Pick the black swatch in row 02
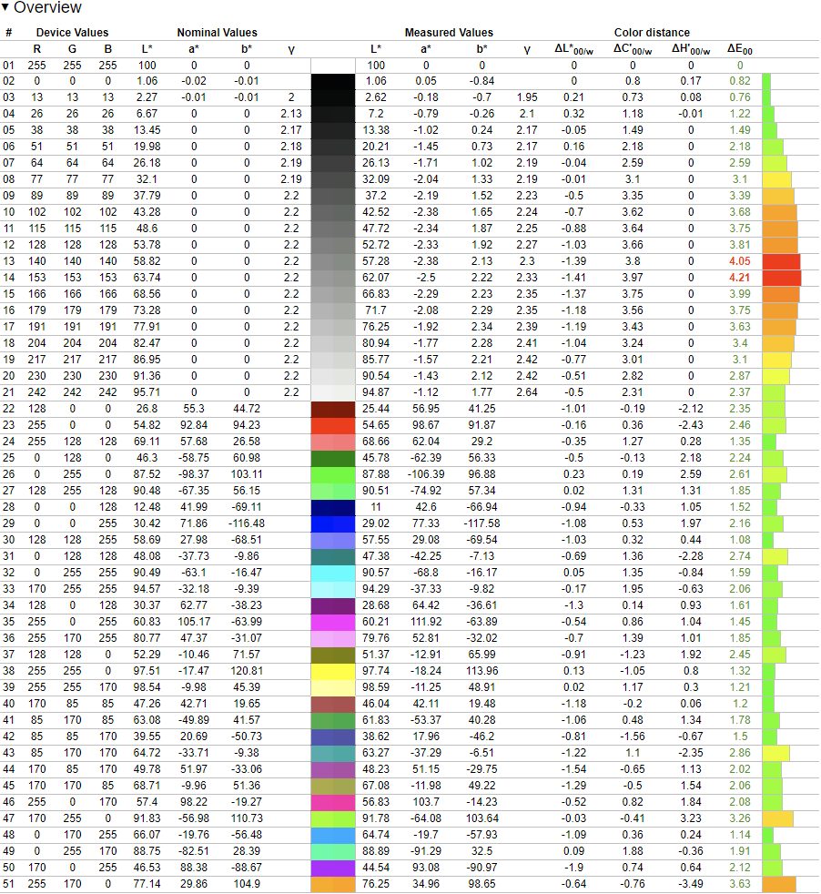 332,81
